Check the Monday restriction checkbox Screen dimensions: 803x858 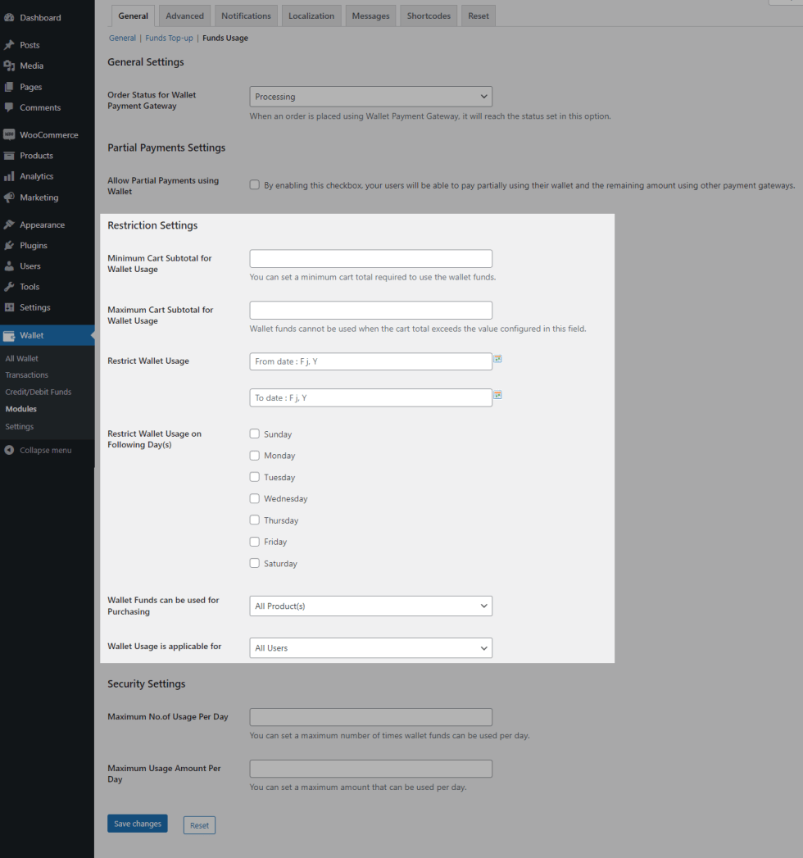(254, 456)
